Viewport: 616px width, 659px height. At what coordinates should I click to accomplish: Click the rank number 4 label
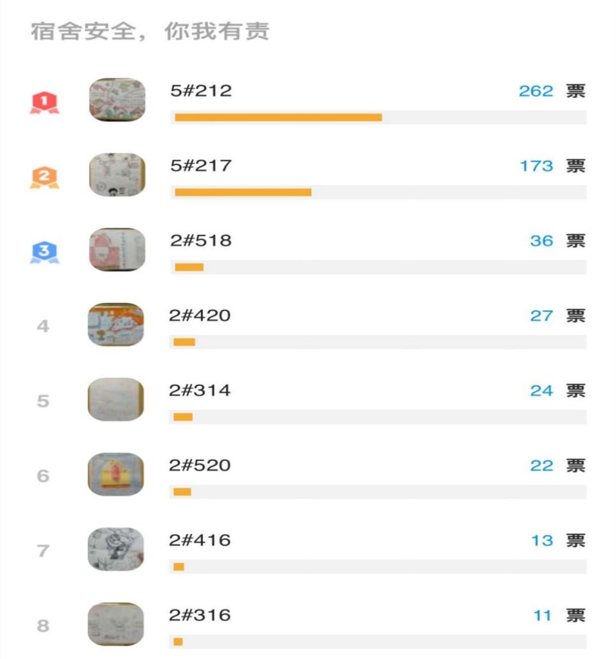click(43, 326)
